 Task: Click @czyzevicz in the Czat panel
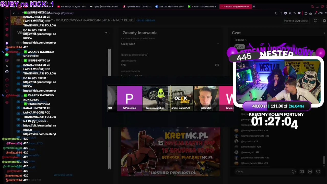(247, 141)
